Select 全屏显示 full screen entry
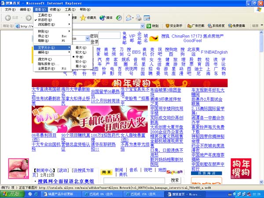This screenshot has height=198, width=264. click(x=53, y=69)
